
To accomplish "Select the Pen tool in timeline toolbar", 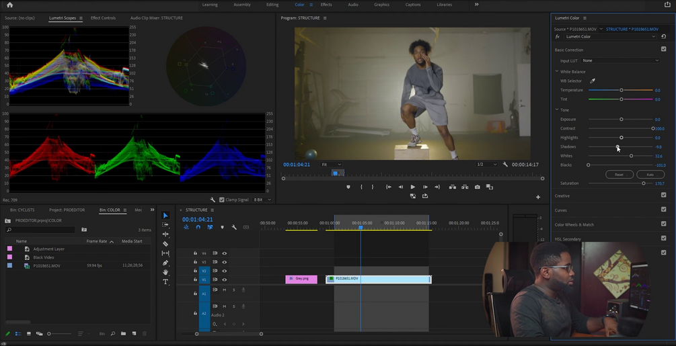I will click(x=165, y=263).
